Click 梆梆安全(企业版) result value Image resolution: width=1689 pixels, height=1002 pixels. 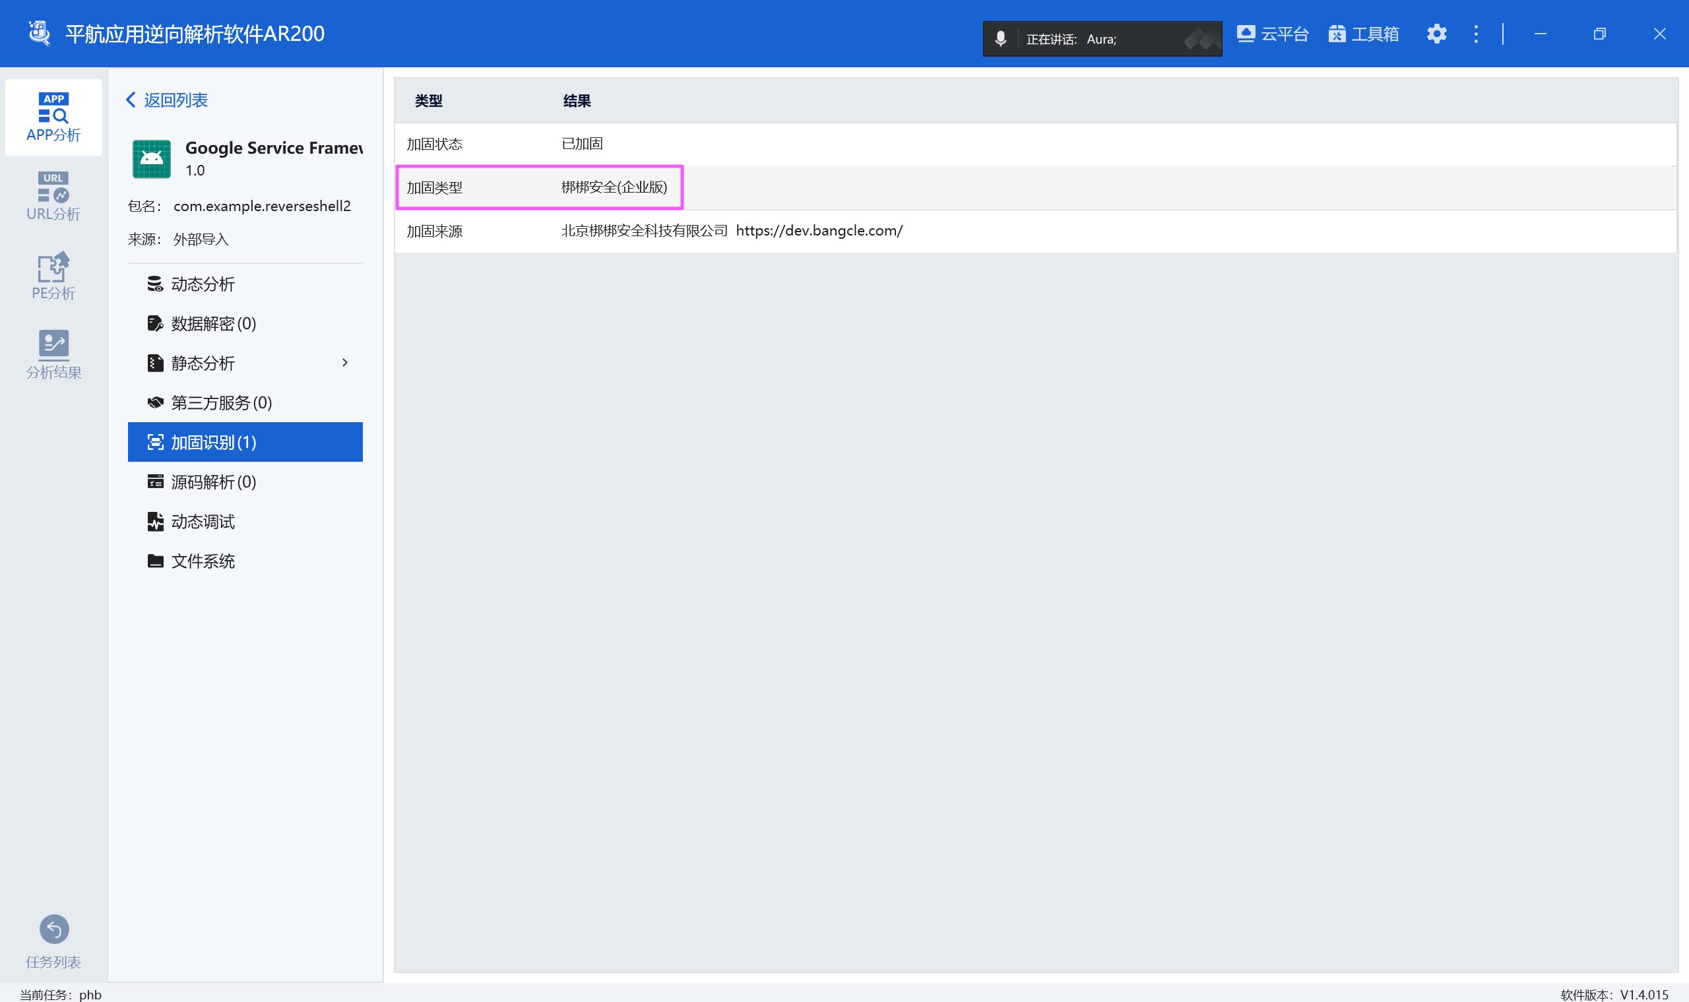click(614, 187)
